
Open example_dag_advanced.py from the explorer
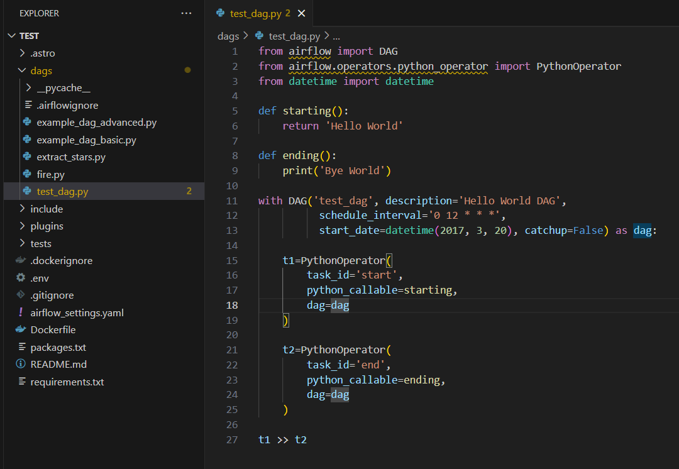tap(97, 123)
